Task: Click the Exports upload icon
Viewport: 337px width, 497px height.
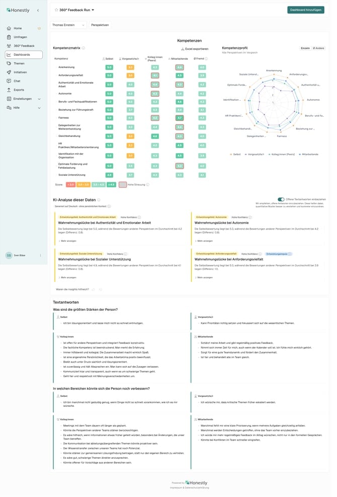Action: pyautogui.click(x=9, y=91)
